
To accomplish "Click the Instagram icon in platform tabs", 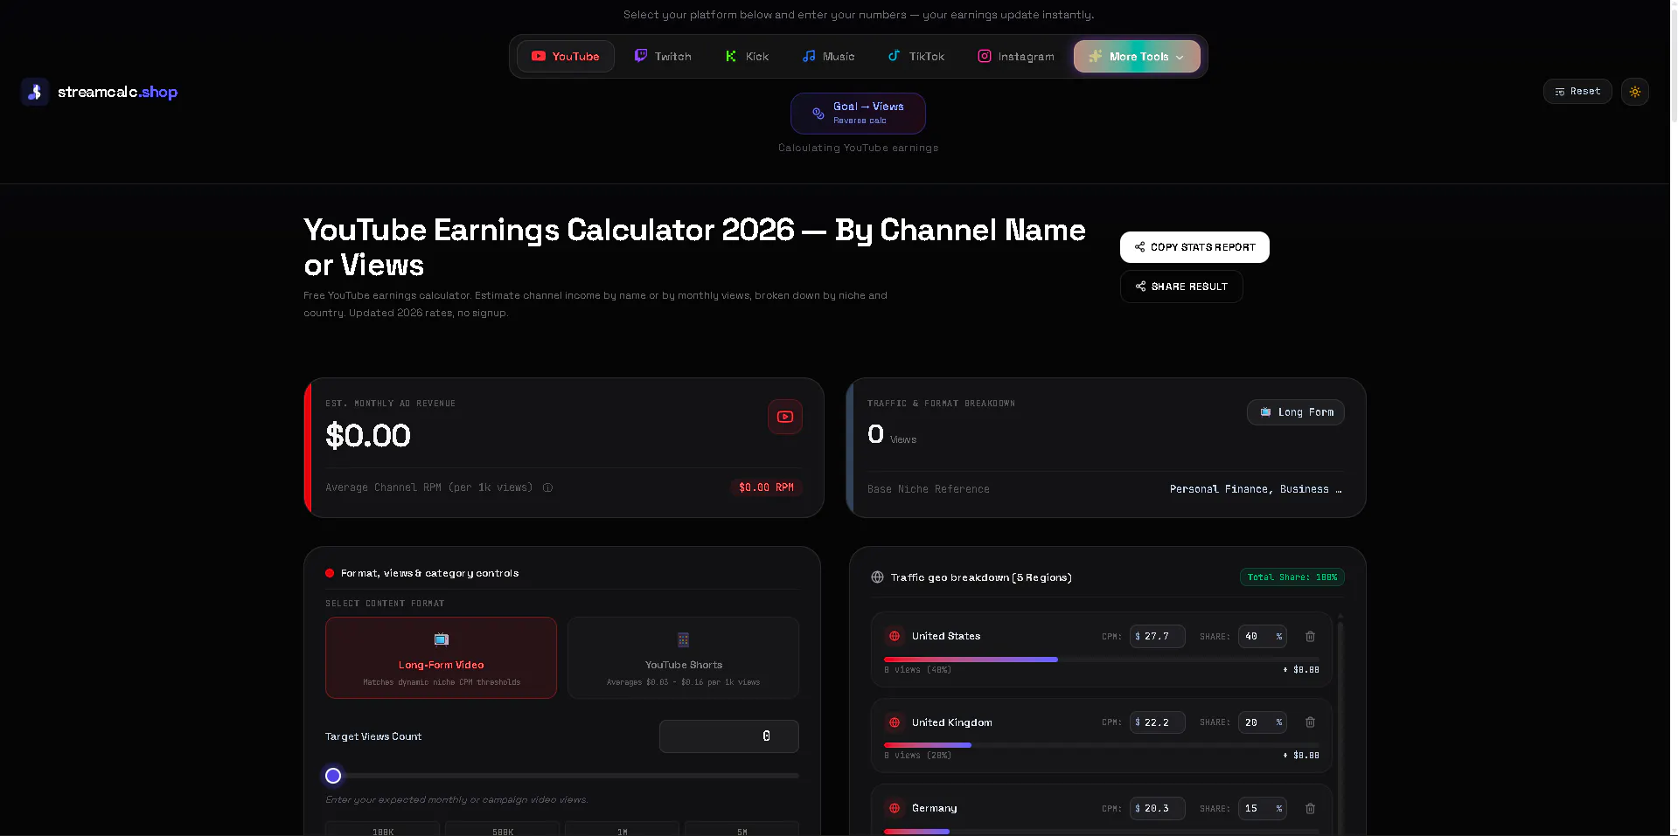I will click(x=985, y=56).
